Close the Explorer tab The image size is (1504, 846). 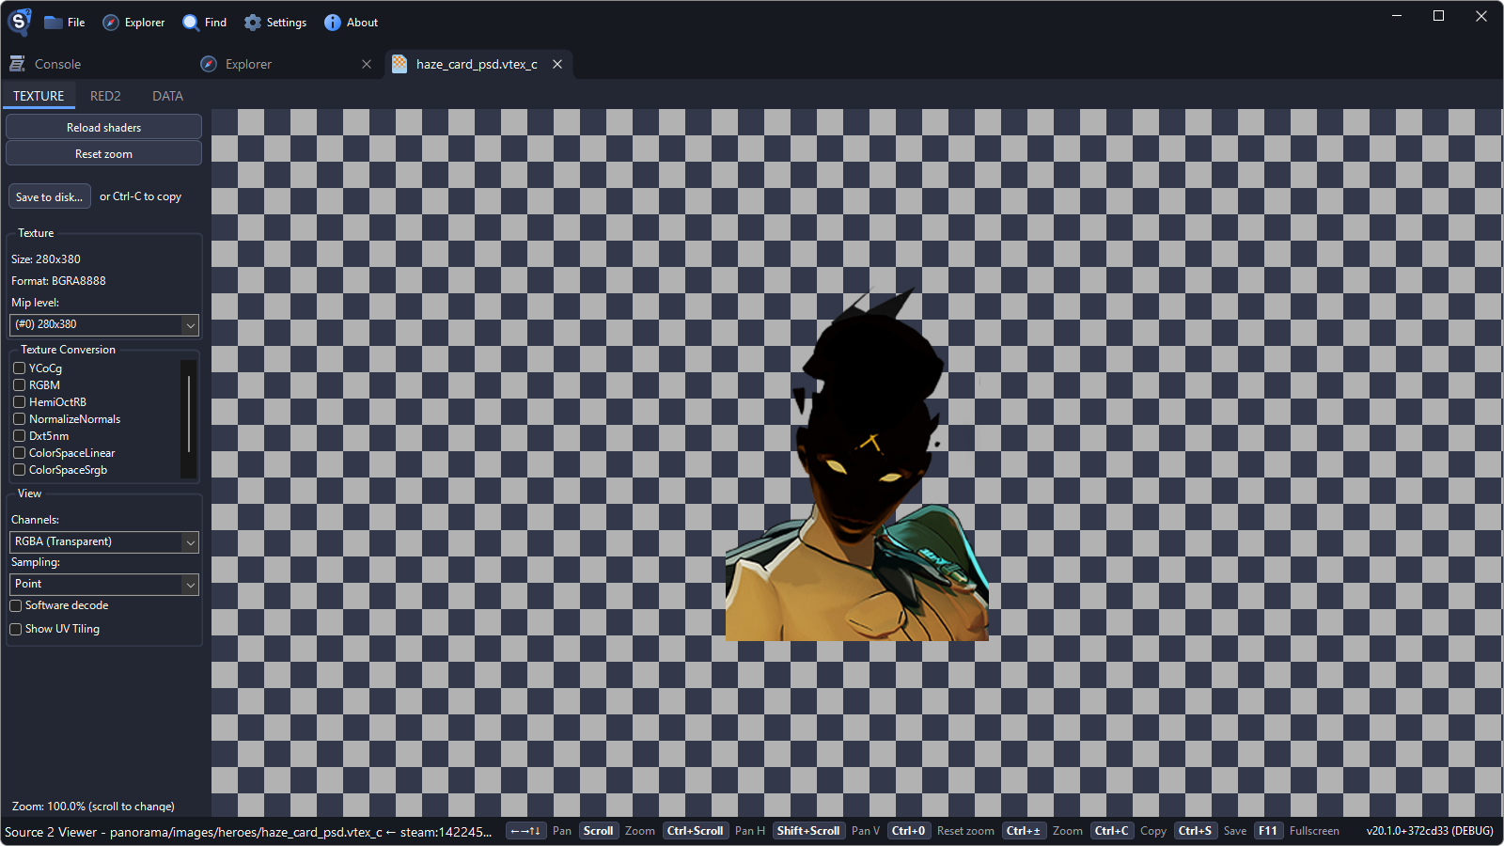[367, 64]
